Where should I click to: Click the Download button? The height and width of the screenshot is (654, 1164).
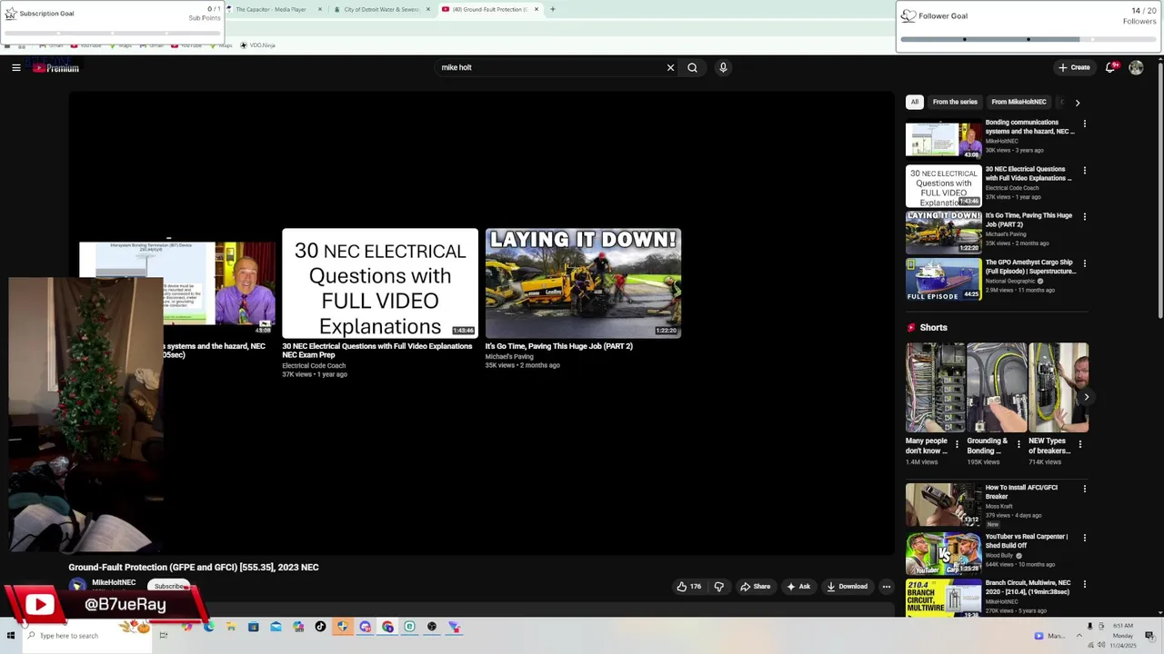pyautogui.click(x=847, y=587)
